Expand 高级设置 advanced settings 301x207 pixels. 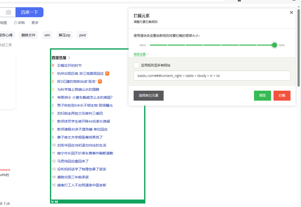141,54
